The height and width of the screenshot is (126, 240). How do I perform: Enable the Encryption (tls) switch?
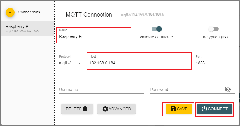coord(213,29)
